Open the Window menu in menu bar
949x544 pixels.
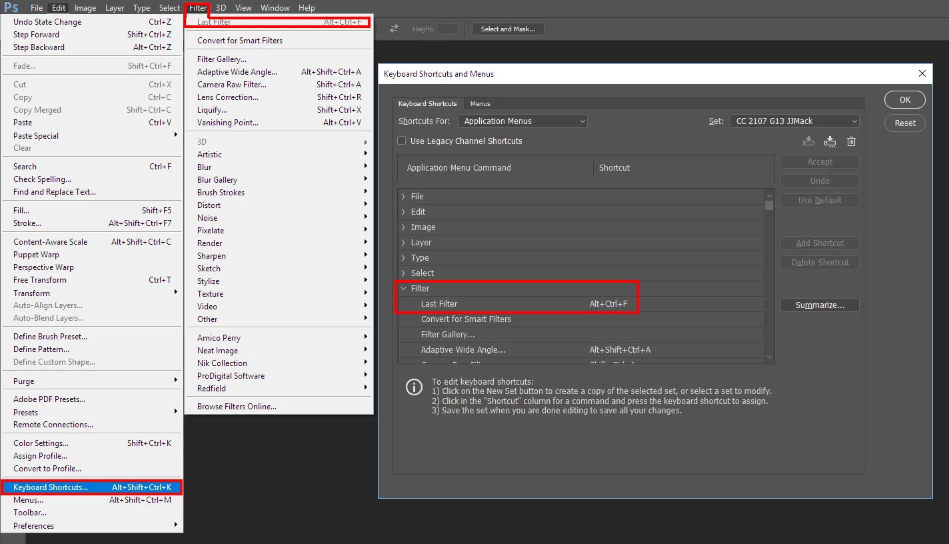click(x=275, y=8)
